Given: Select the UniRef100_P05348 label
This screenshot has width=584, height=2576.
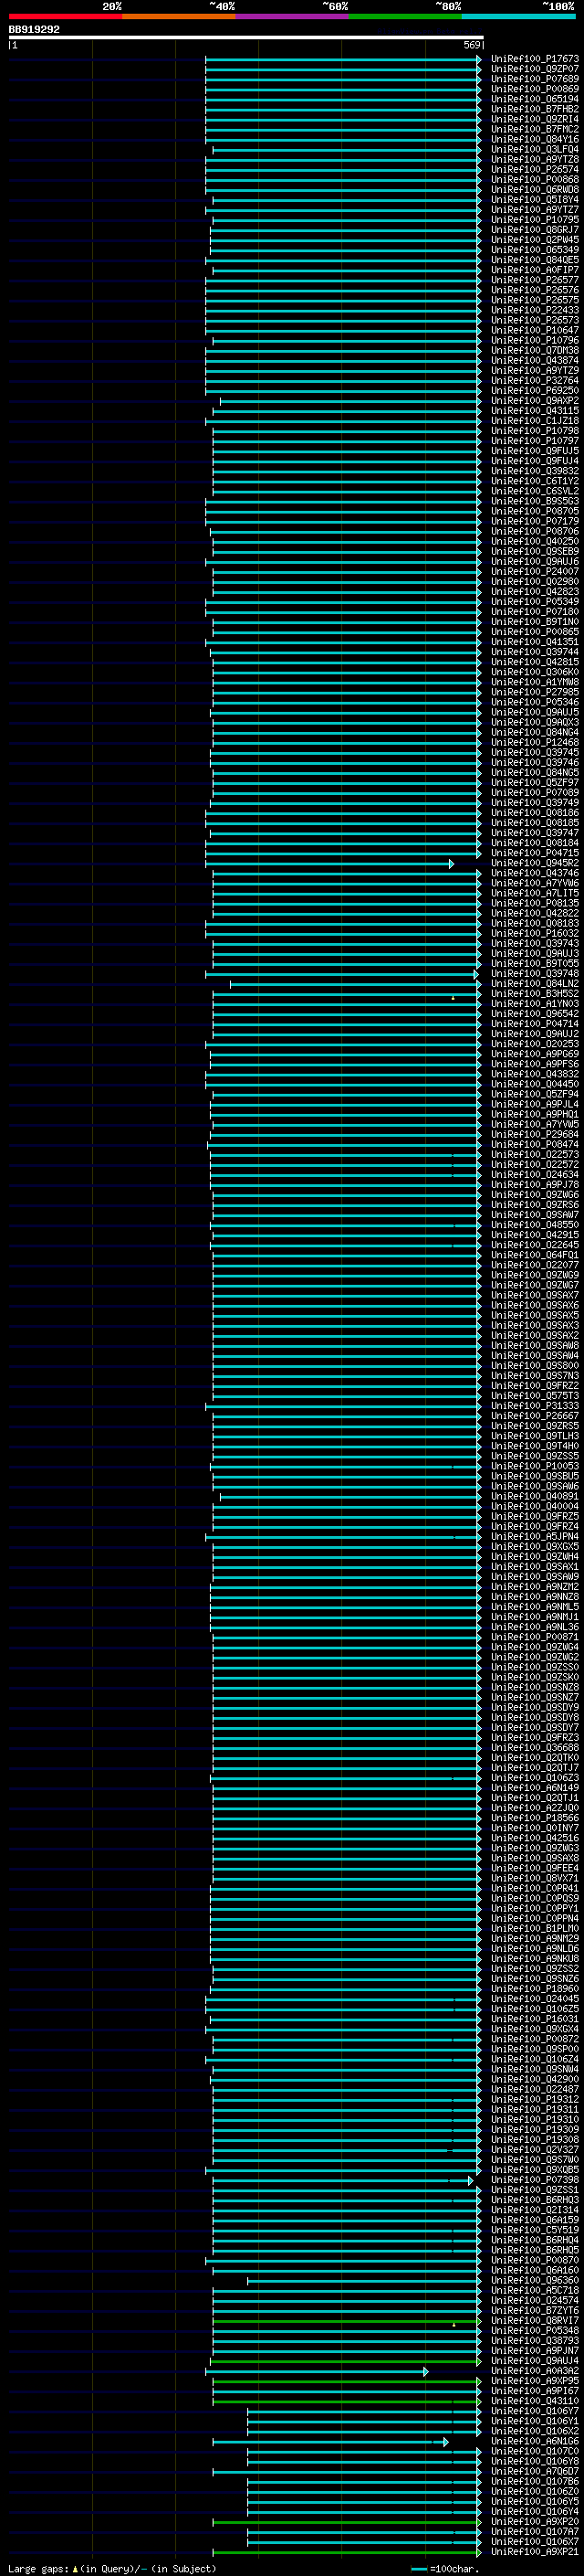Looking at the screenshot, I should [534, 2330].
